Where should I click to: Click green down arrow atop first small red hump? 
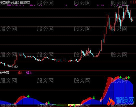pyautogui.click(x=28, y=96)
